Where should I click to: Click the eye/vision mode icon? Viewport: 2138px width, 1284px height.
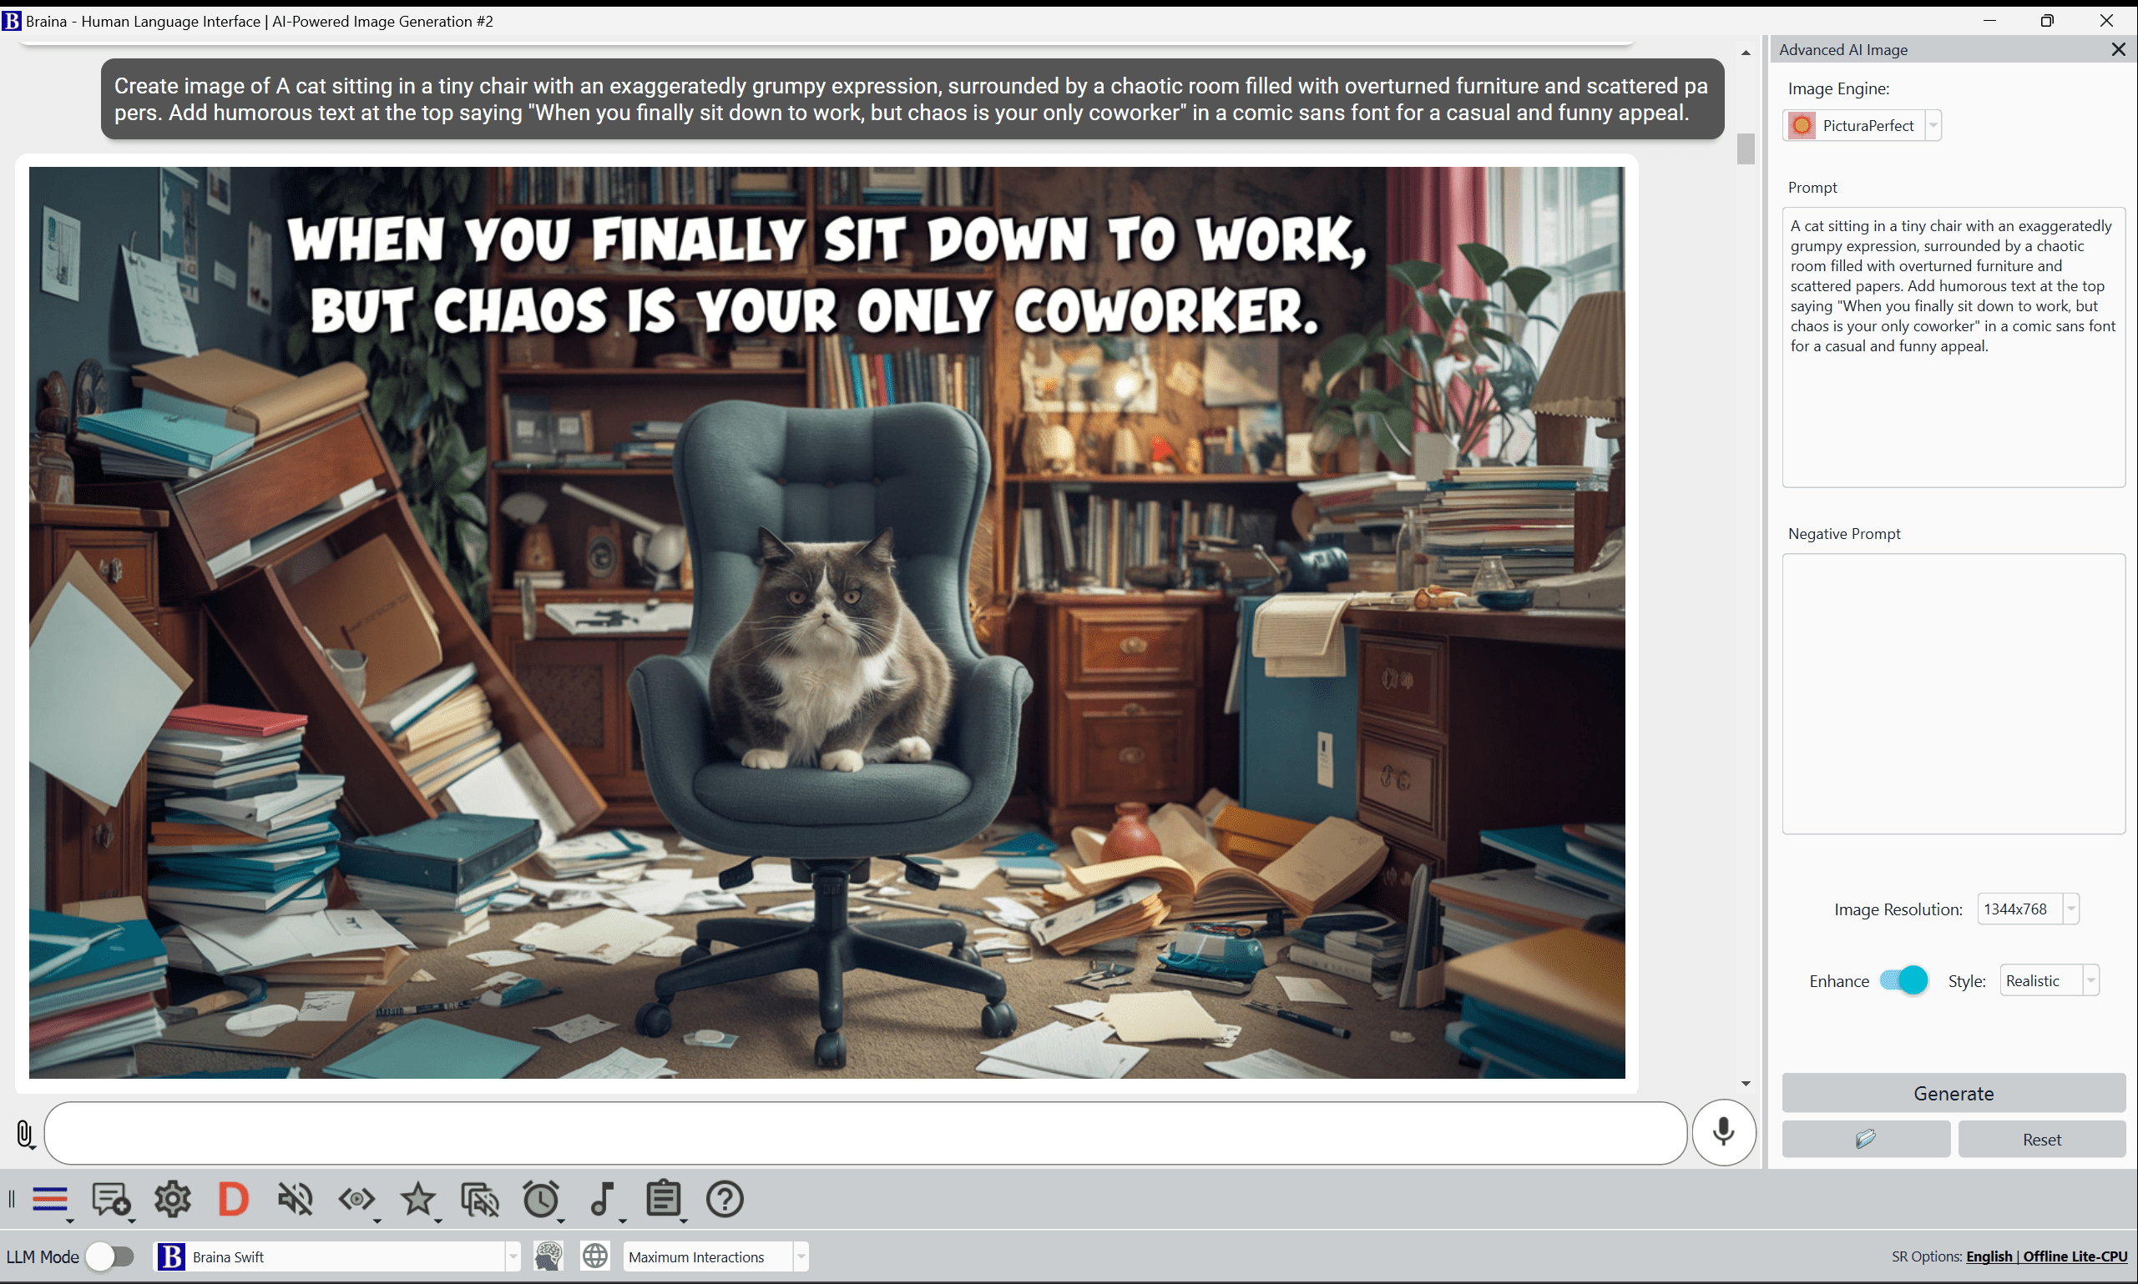point(356,1200)
